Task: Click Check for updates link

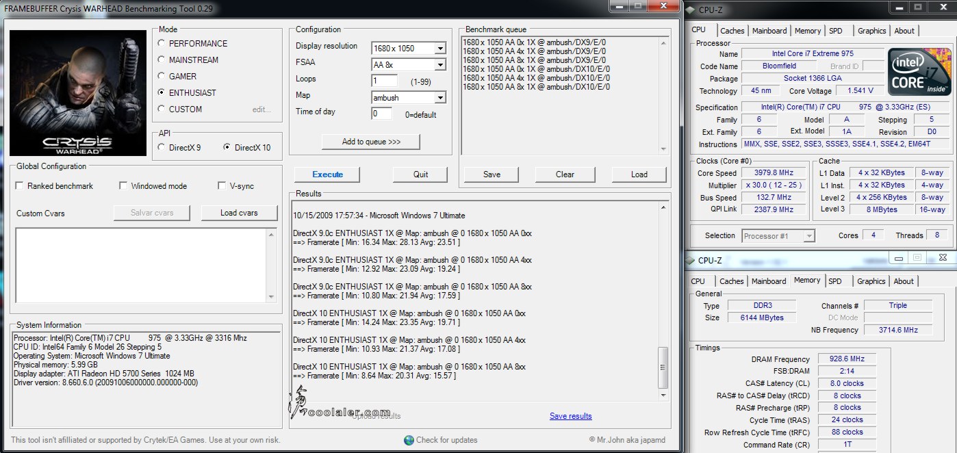Action: [x=446, y=440]
